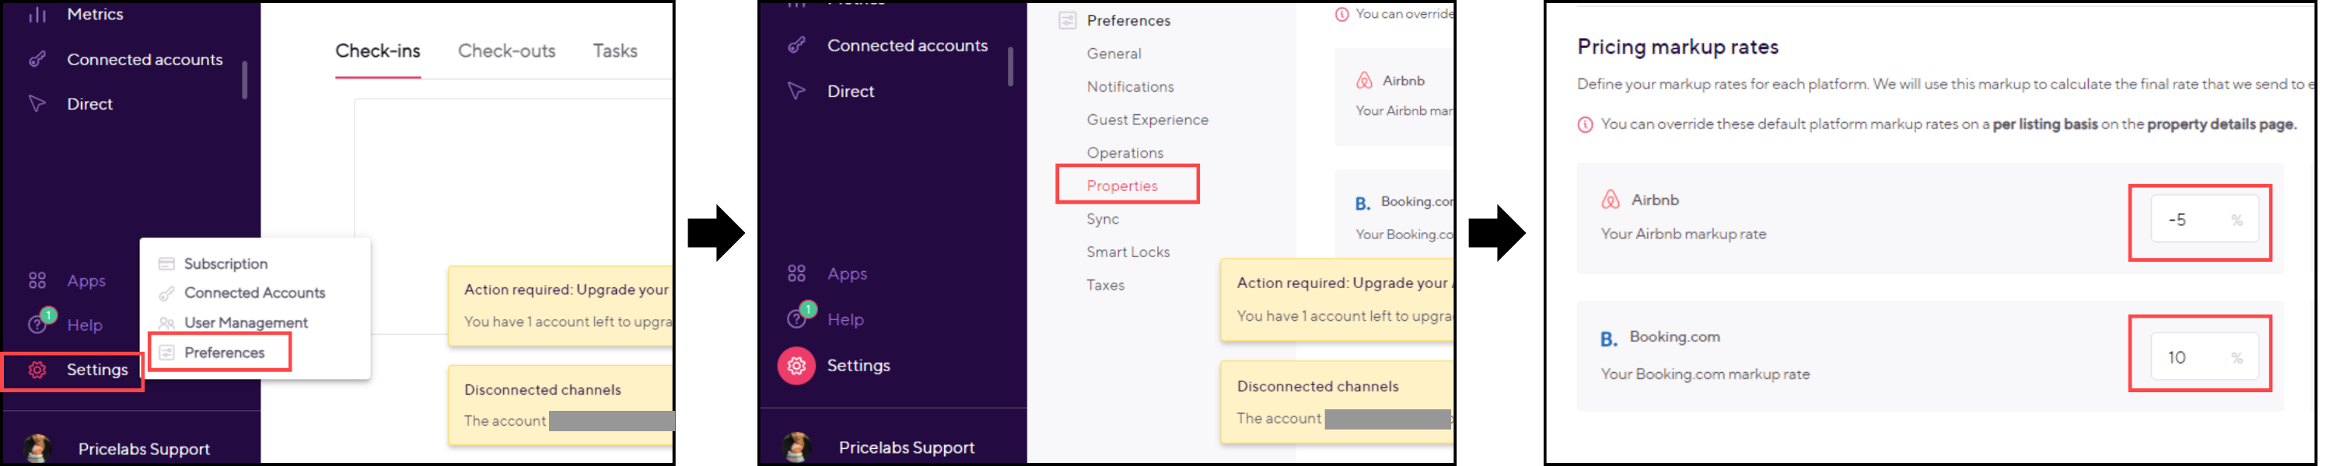Switch to the Tasks tab
This screenshot has height=466, width=2333.
tap(615, 51)
